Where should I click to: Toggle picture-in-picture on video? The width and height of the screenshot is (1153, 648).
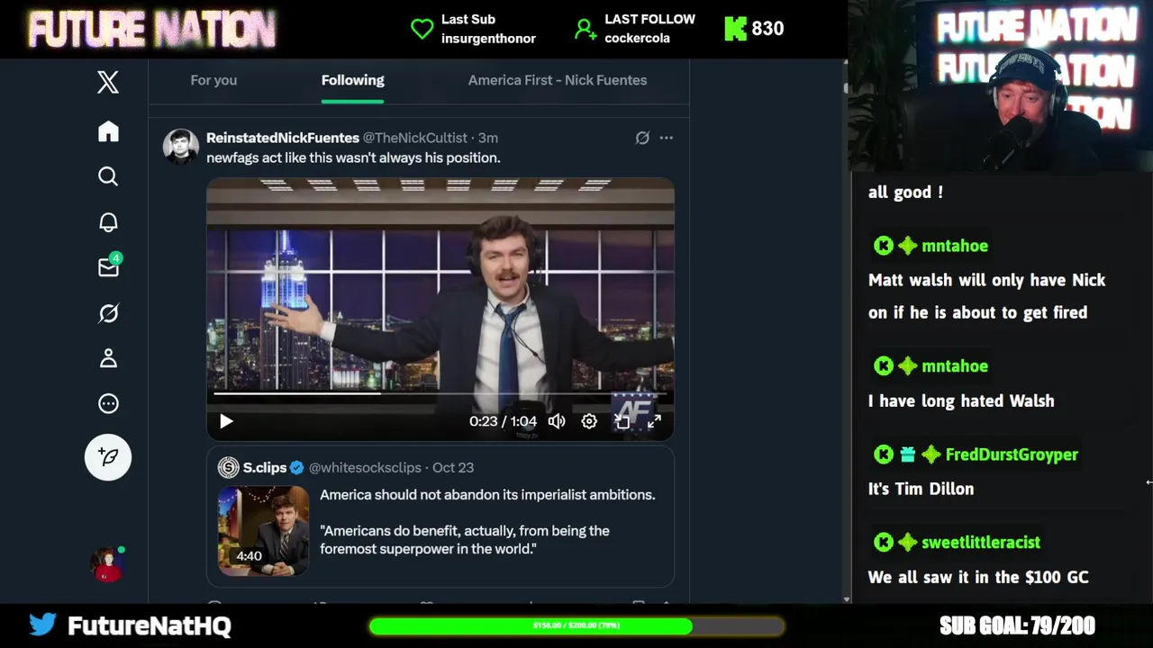tap(622, 421)
